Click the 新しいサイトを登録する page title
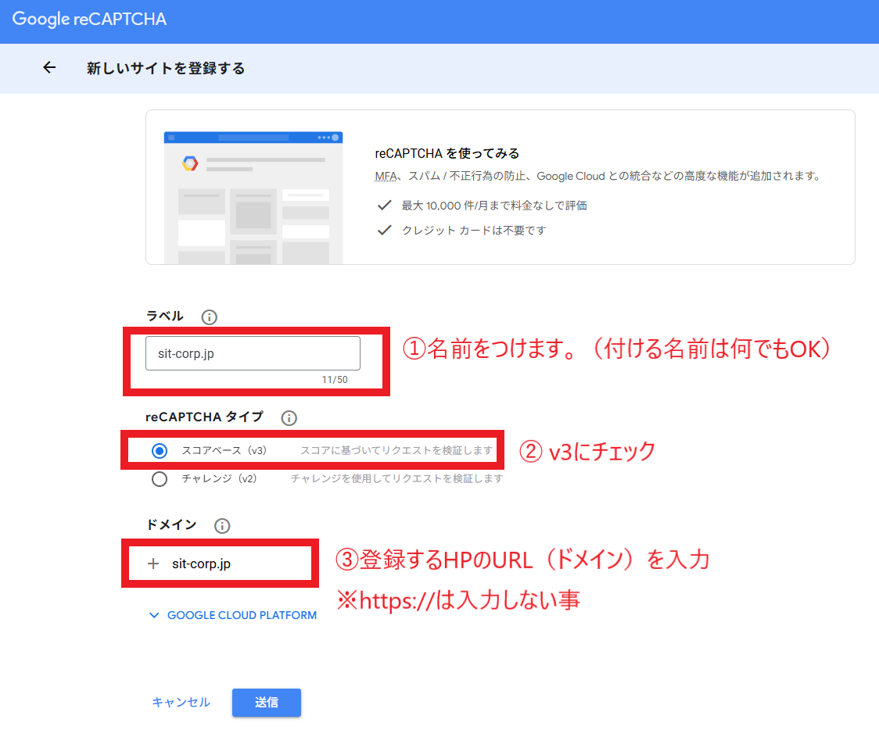 tap(166, 69)
